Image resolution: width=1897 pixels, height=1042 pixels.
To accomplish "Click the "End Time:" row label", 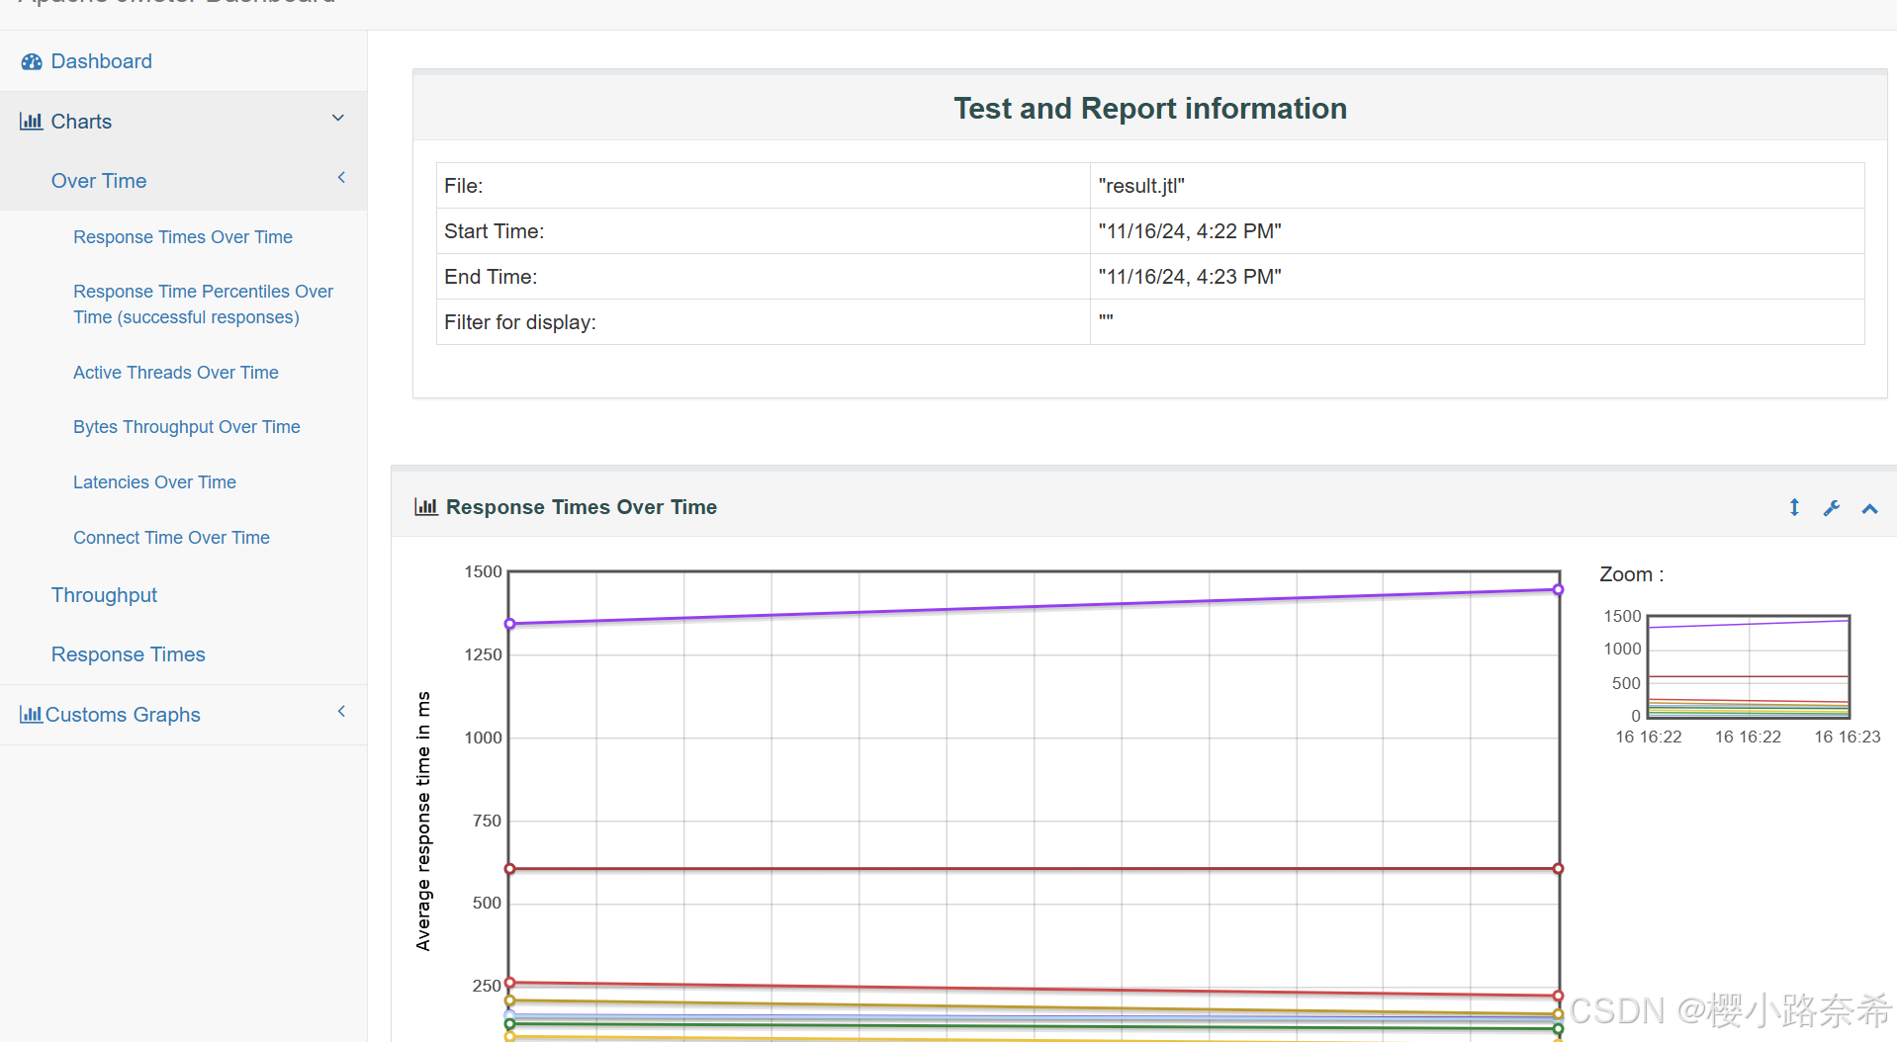I will point(491,277).
